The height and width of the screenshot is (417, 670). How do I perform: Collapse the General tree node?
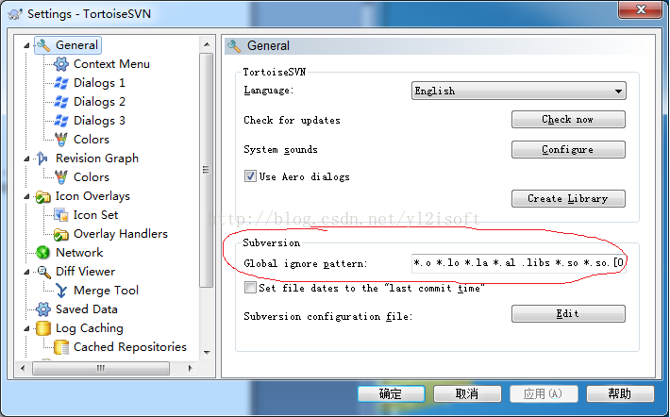point(26,45)
